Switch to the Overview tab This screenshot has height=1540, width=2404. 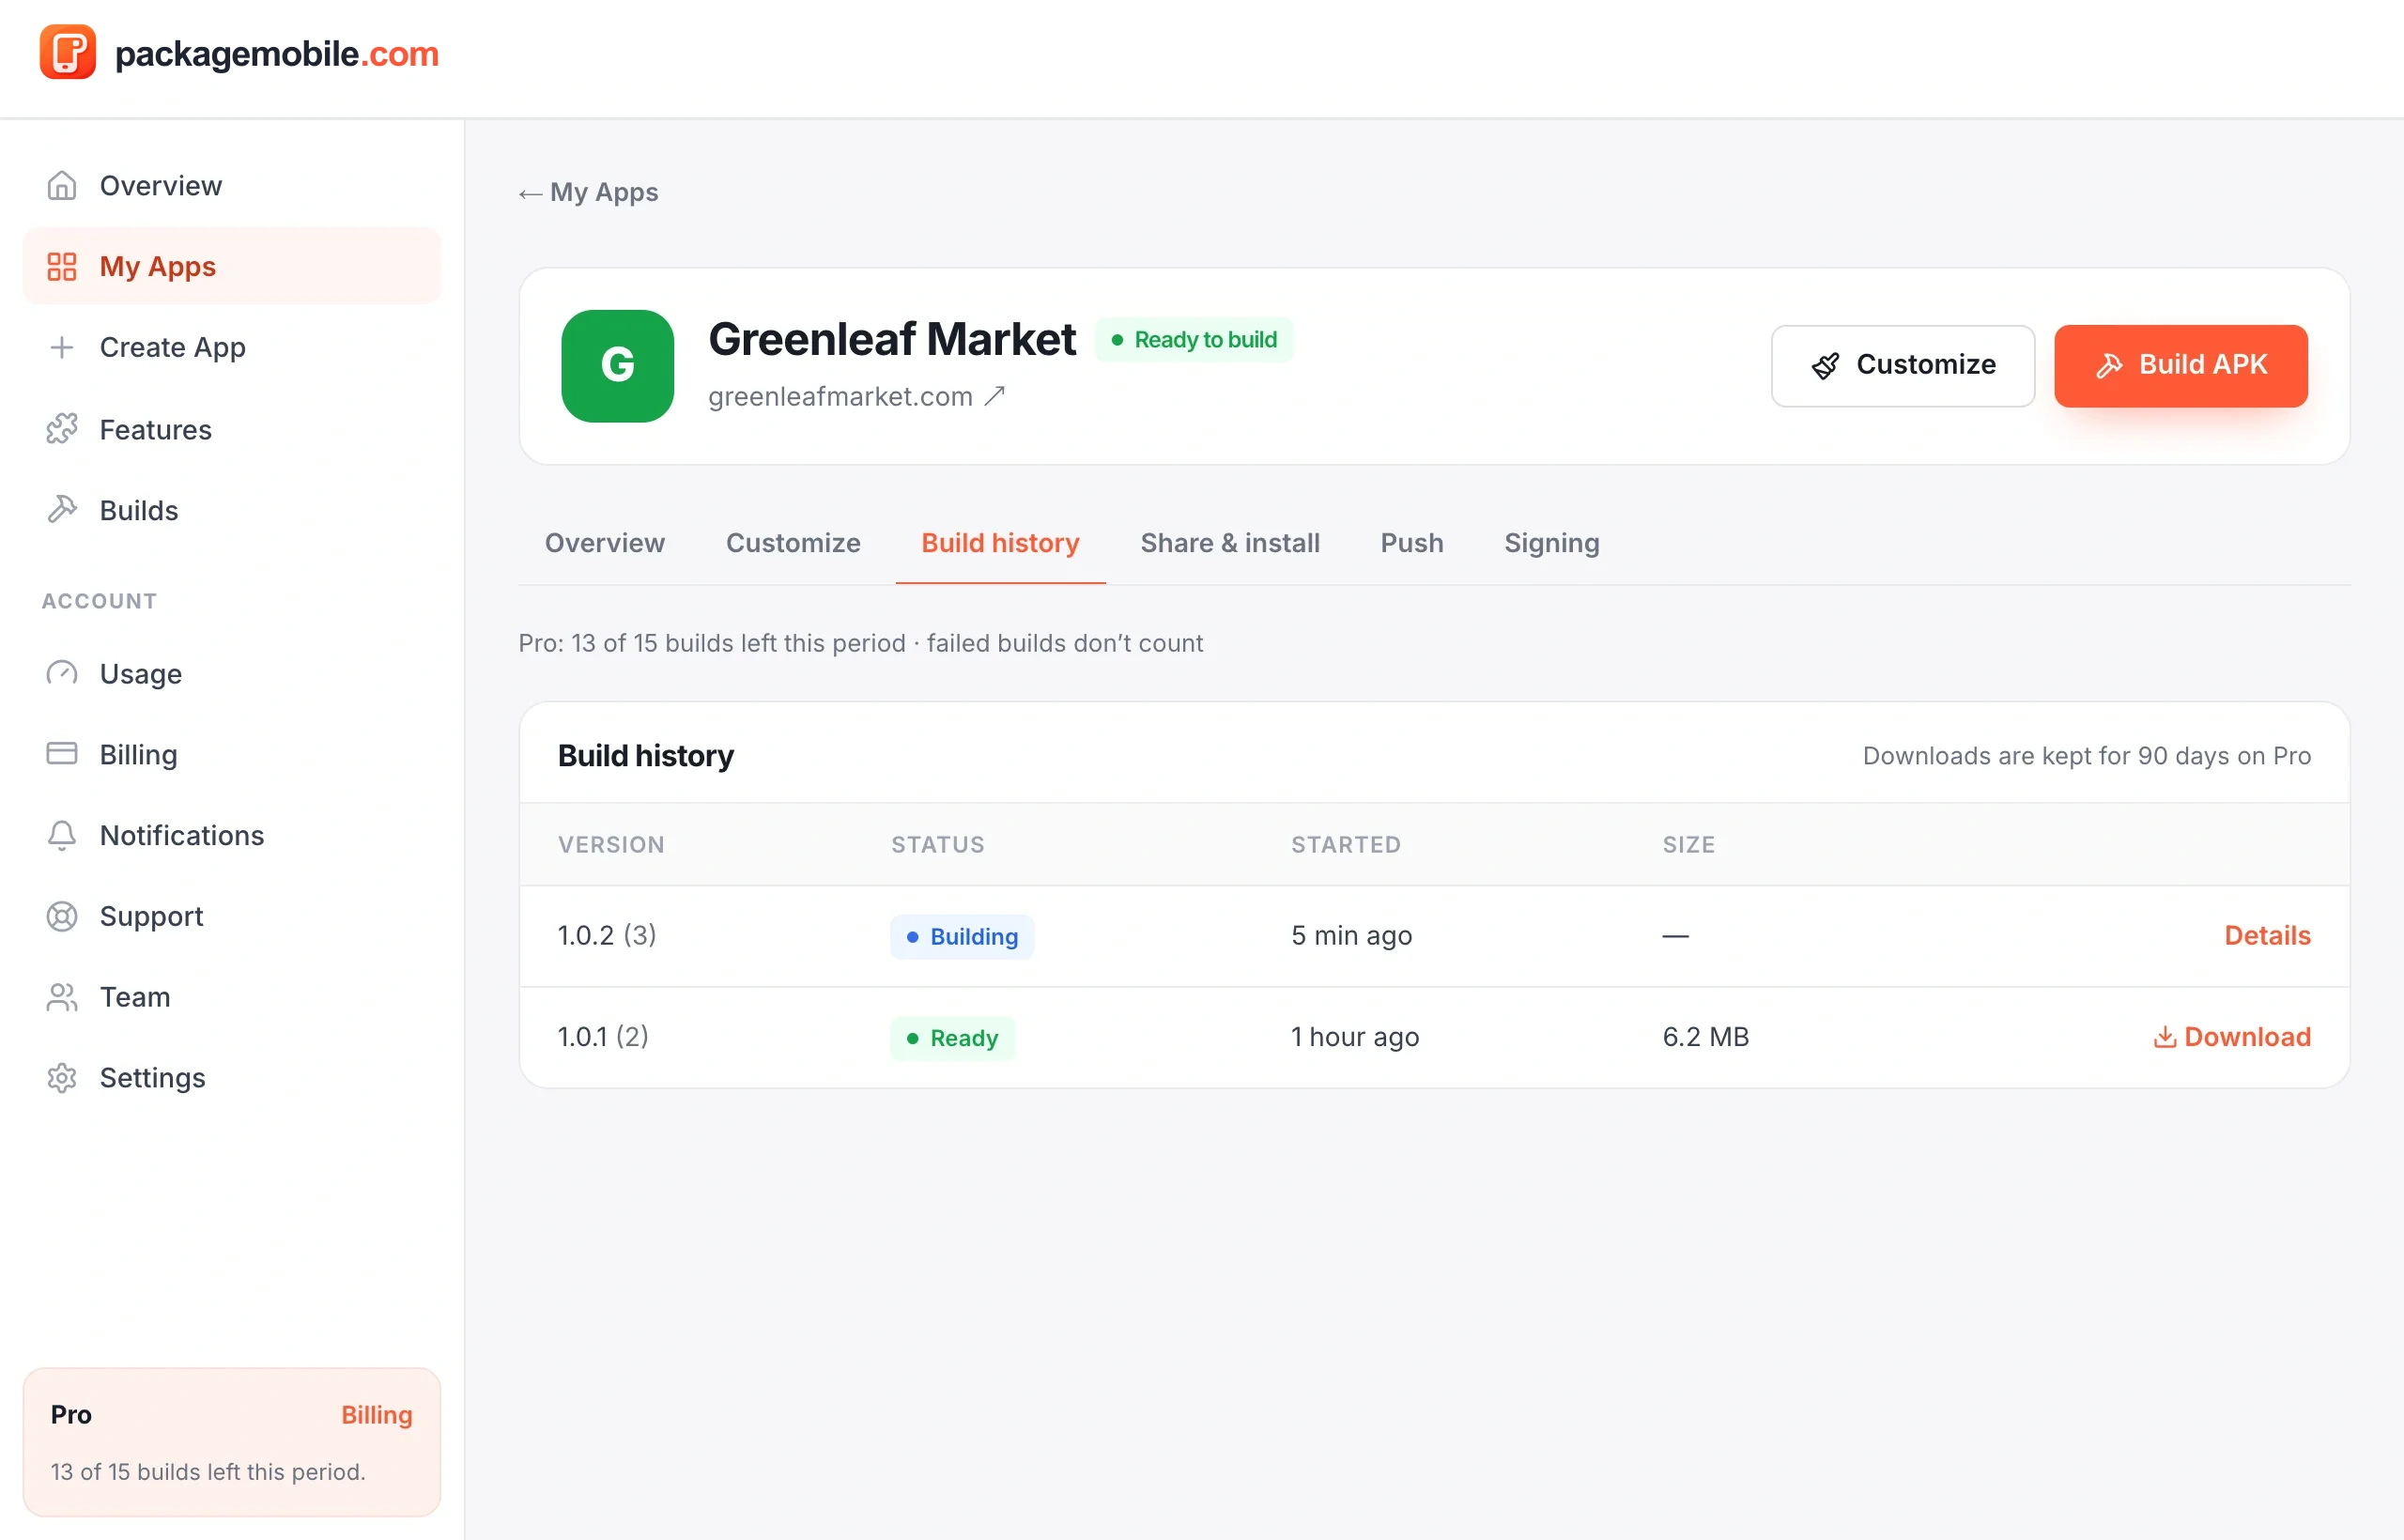604,543
